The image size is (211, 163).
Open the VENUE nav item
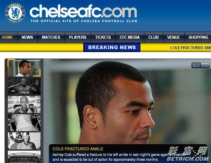coord(173,37)
